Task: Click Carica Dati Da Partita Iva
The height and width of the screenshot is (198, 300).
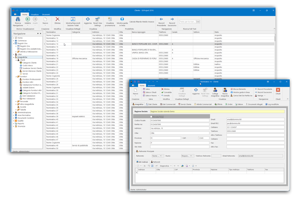Action: (x=241, y=96)
